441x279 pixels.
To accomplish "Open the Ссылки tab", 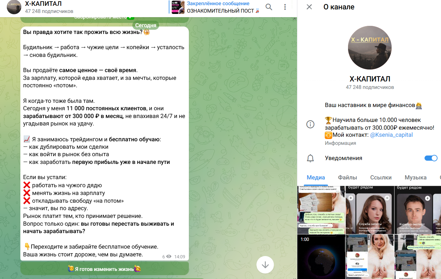I will 382,177.
